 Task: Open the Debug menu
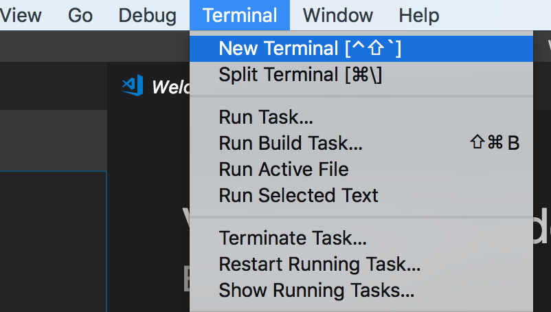[147, 15]
